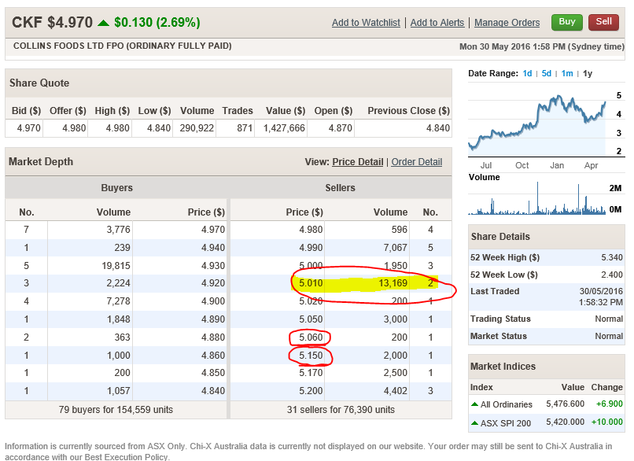Click the buyer volume 3,776

pyautogui.click(x=118, y=230)
